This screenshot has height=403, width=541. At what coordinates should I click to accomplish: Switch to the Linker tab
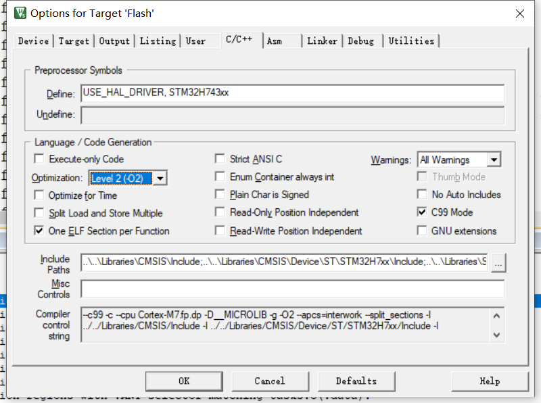pos(323,41)
